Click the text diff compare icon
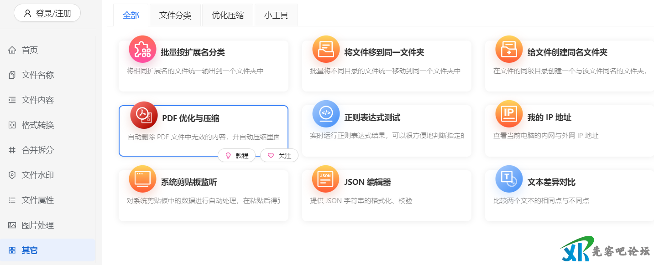The image size is (654, 265). click(509, 179)
